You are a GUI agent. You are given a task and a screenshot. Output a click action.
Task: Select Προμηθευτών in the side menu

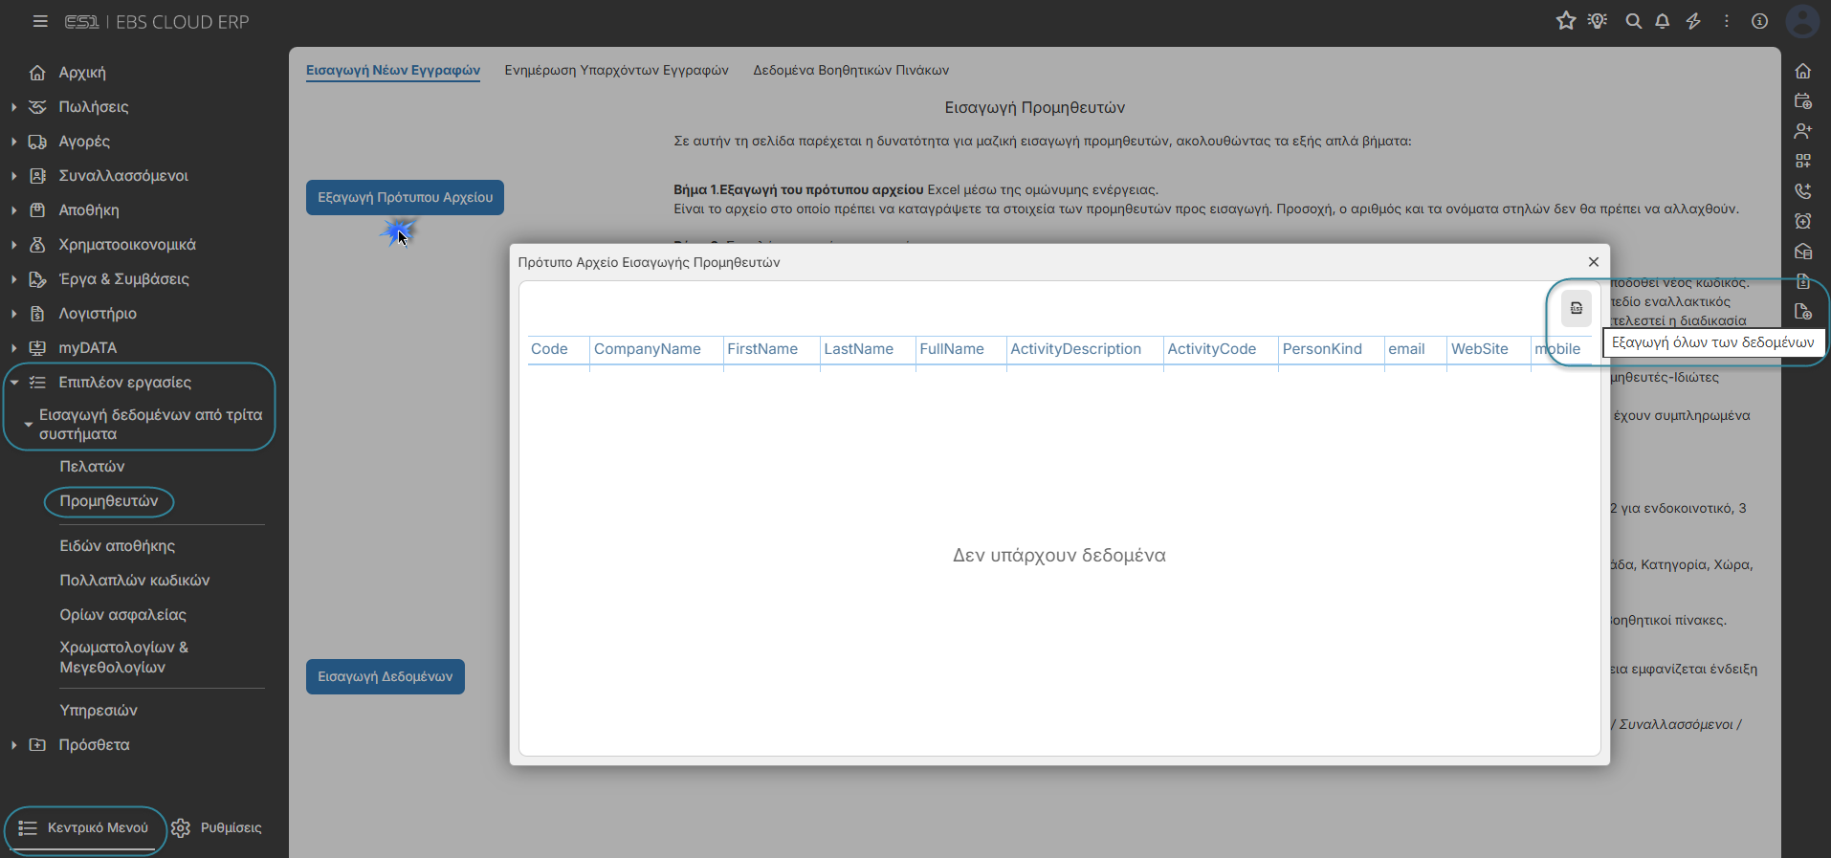tap(109, 501)
